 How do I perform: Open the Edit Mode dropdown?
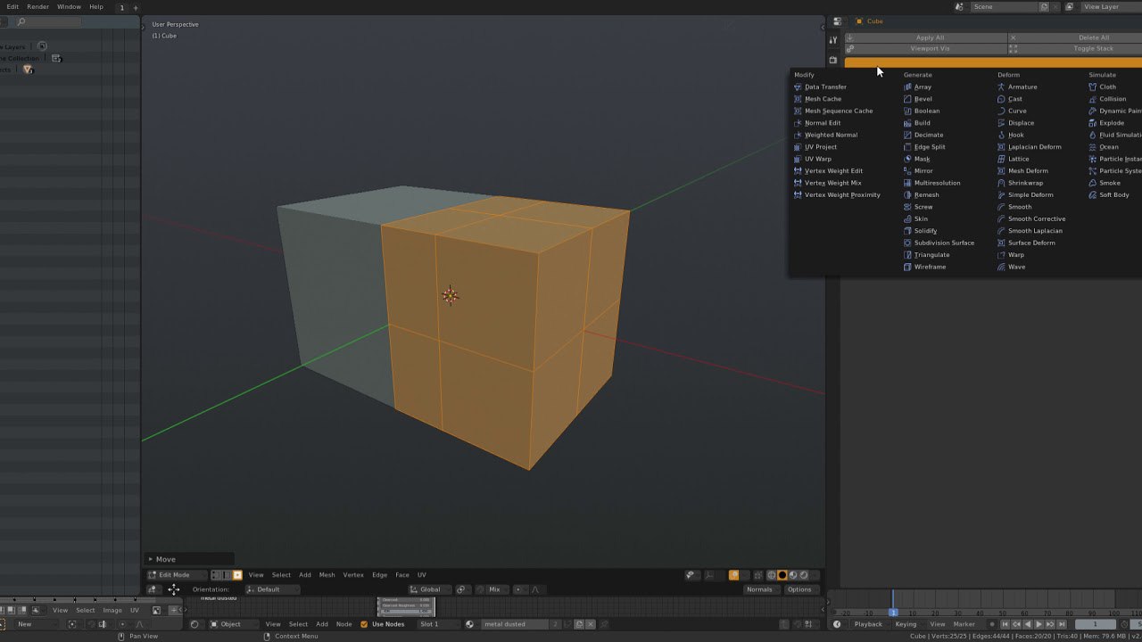click(177, 575)
